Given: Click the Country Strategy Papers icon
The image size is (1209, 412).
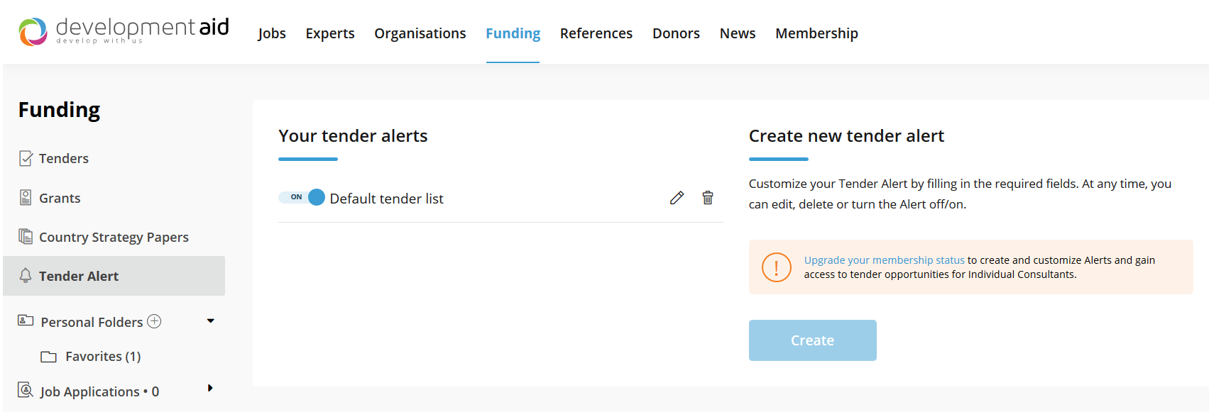Looking at the screenshot, I should 26,236.
